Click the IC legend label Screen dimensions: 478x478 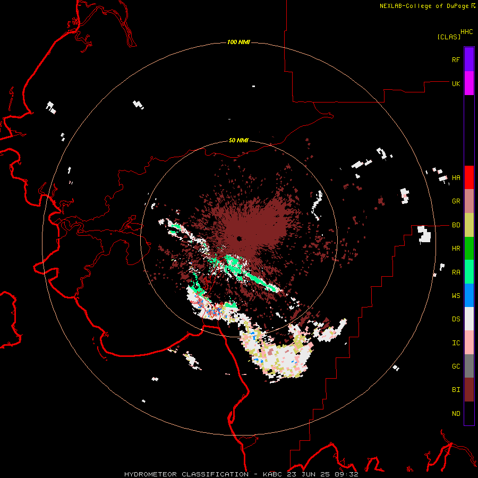tap(456, 343)
